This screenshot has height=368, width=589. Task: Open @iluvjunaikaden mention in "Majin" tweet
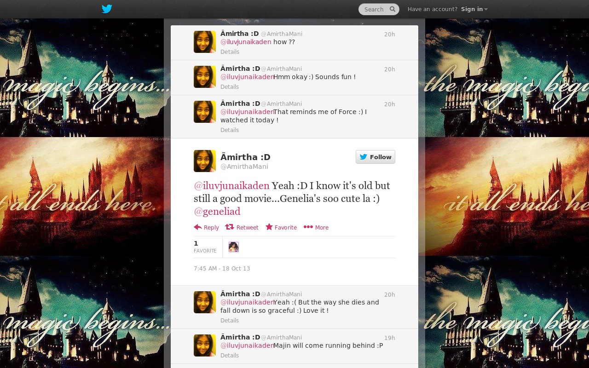[247, 345]
